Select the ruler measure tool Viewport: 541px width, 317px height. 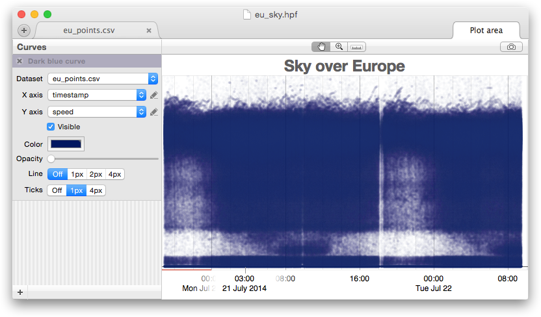[357, 47]
